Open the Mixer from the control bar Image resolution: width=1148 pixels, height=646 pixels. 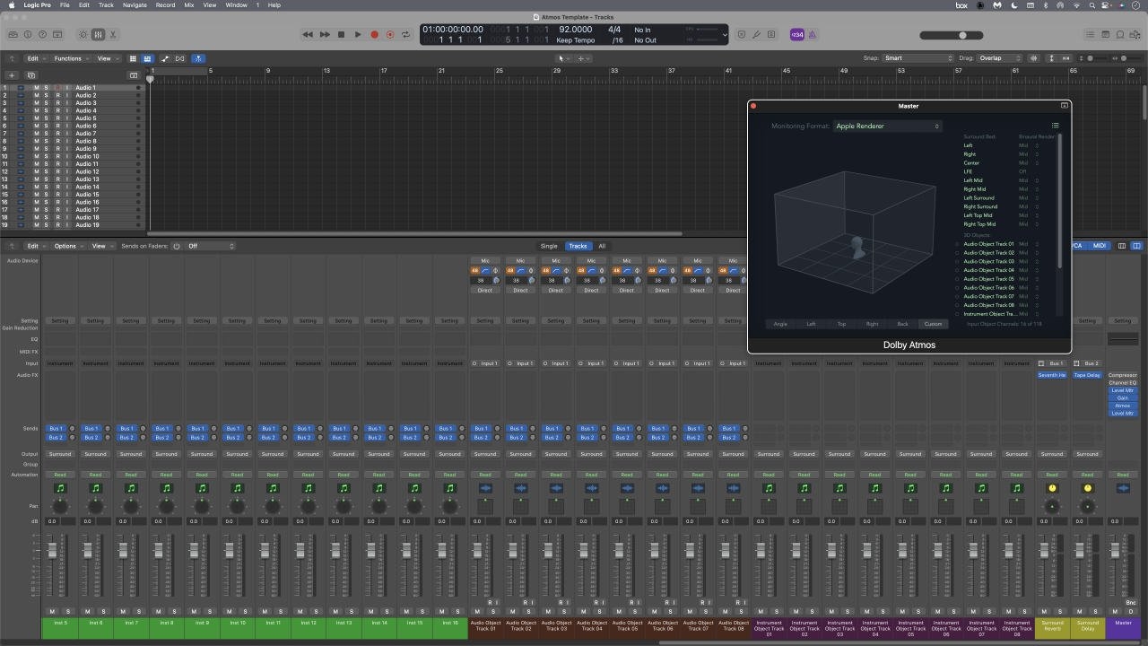[x=99, y=34]
